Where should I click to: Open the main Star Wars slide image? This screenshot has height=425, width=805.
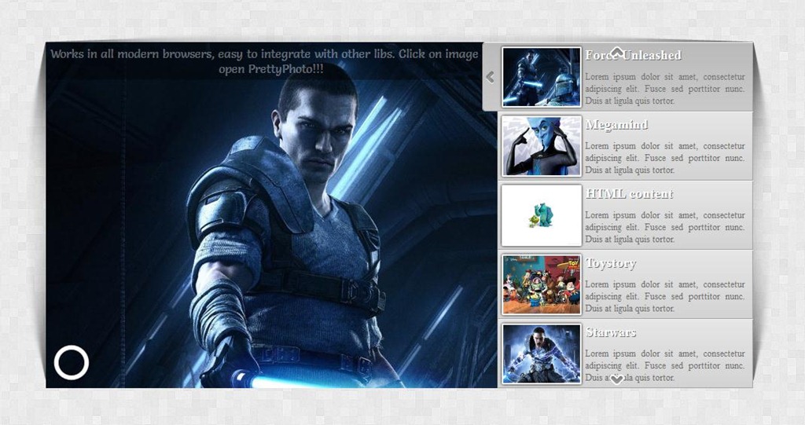tap(271, 214)
